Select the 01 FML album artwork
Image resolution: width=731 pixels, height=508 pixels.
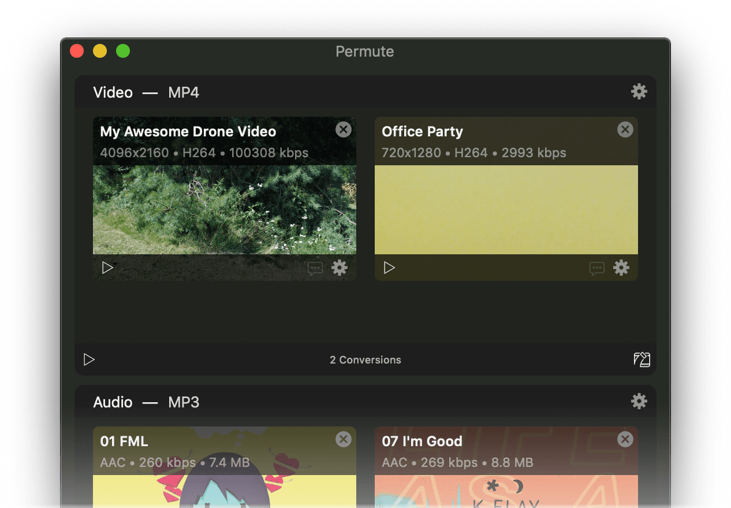pos(224,491)
